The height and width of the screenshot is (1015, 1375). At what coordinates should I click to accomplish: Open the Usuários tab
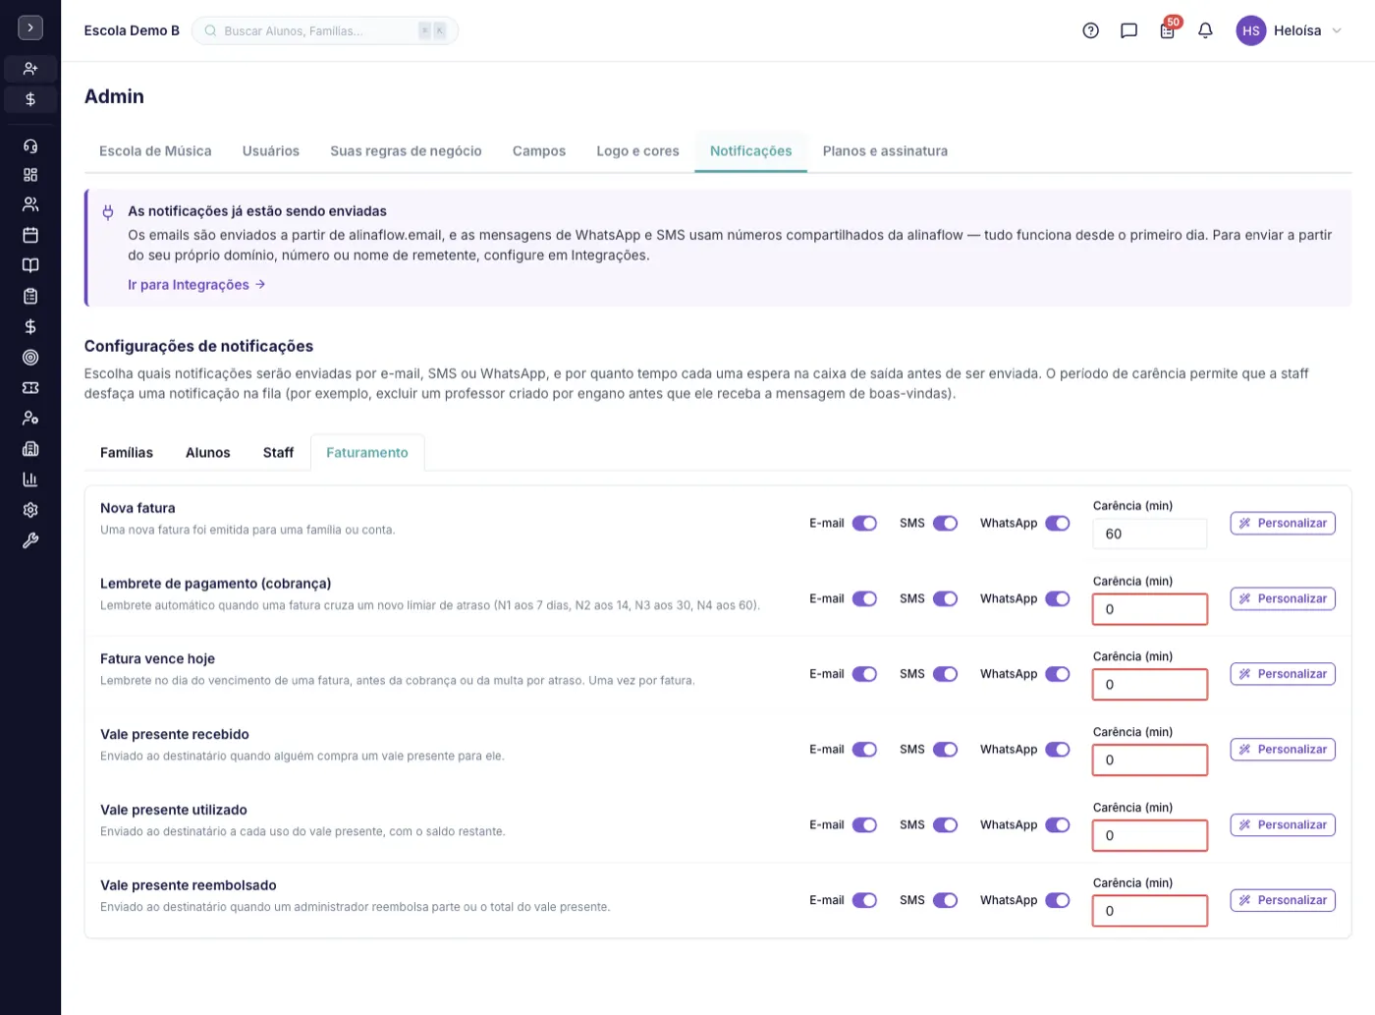271,151
